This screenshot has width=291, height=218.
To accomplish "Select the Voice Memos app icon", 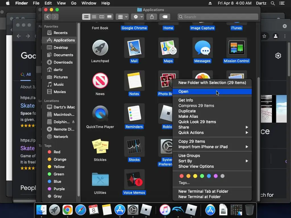I will [134, 179].
